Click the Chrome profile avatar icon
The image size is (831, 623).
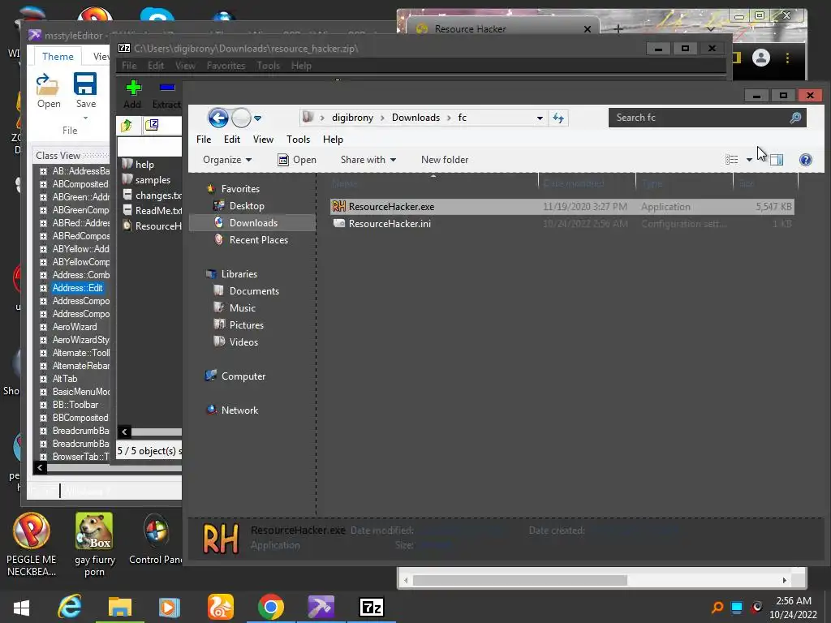pyautogui.click(x=761, y=58)
